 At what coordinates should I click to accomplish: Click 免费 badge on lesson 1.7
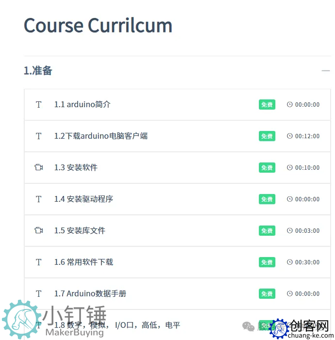(267, 293)
